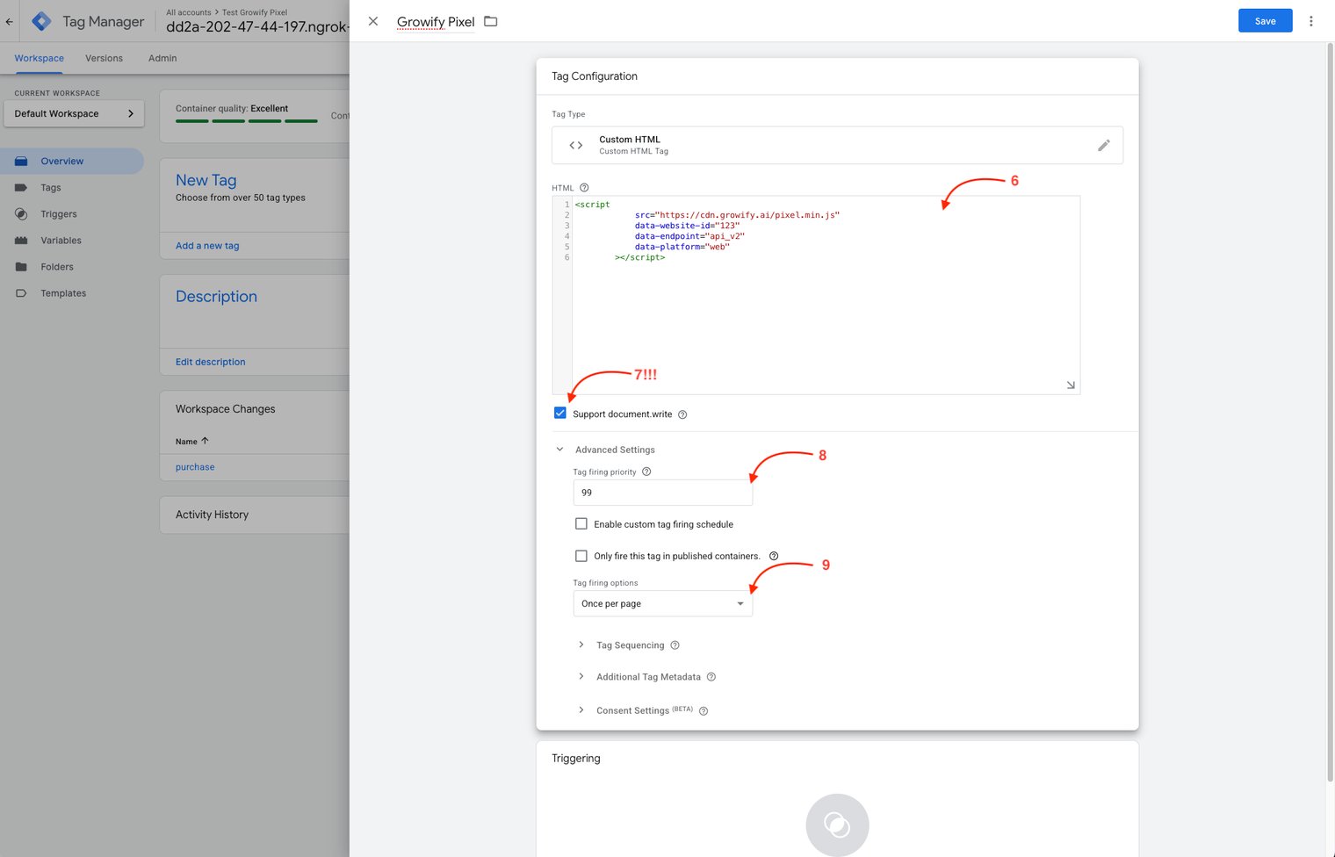Check Only fire this tag in published containers
The height and width of the screenshot is (857, 1335).
click(x=581, y=556)
